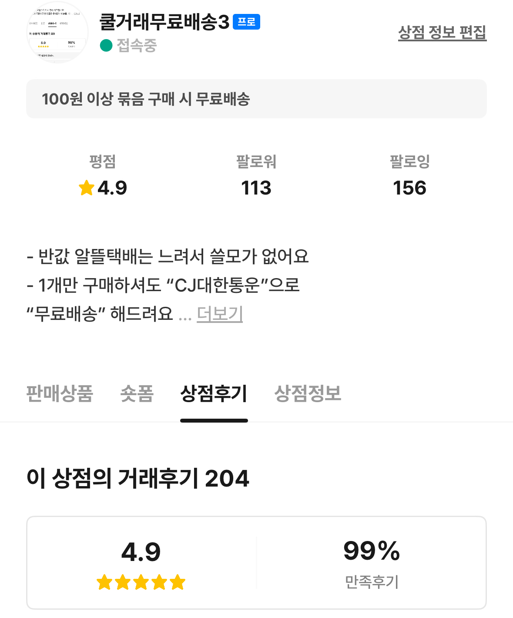This screenshot has height=618, width=513.
Task: Tap the 100원 이상 묶음 구매 notice banner
Action: pos(256,99)
